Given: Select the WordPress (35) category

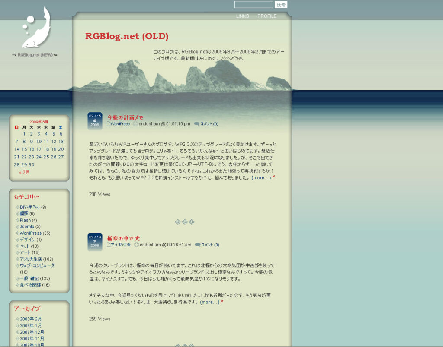Looking at the screenshot, I should pos(31,233).
